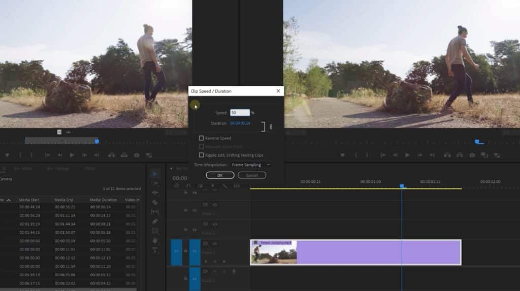Click OK in Clip Speed dialog
Image resolution: width=520 pixels, height=291 pixels.
pyautogui.click(x=220, y=175)
